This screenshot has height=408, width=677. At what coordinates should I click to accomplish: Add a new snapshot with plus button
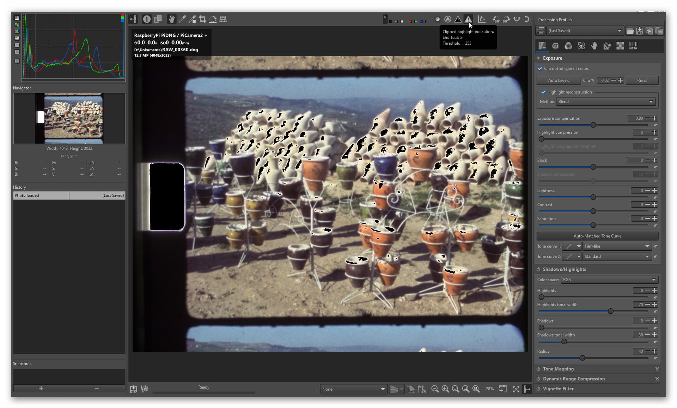41,388
